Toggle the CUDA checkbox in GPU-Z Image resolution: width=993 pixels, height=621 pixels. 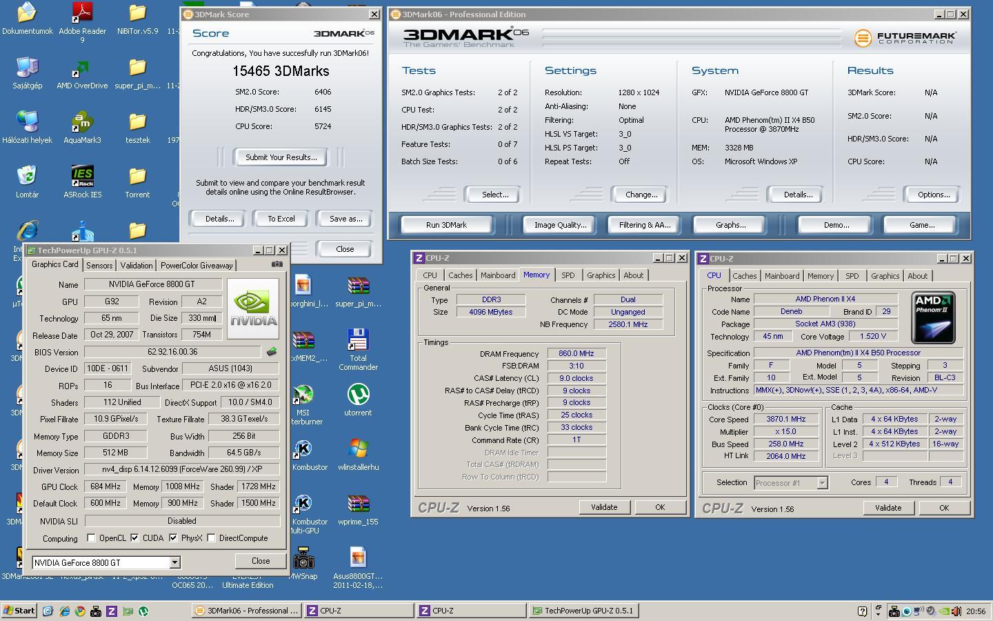point(134,538)
